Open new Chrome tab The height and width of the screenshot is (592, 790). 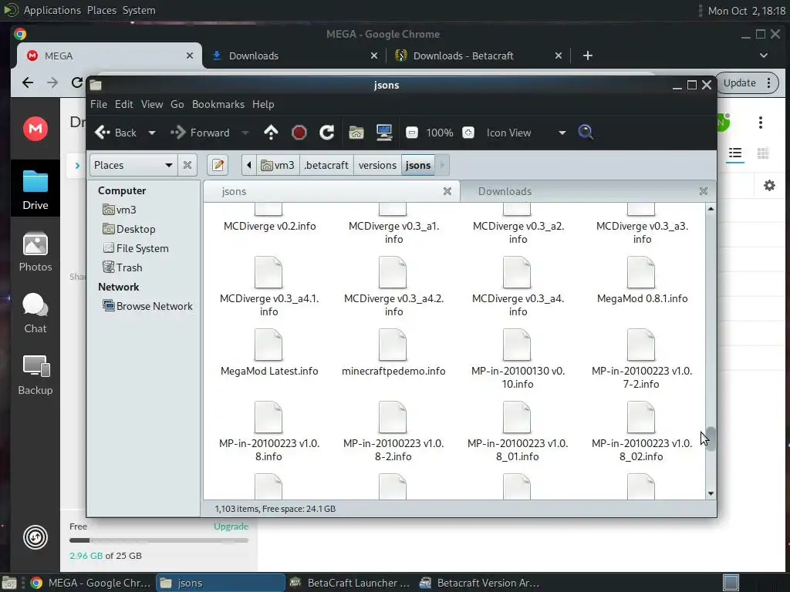tap(587, 55)
